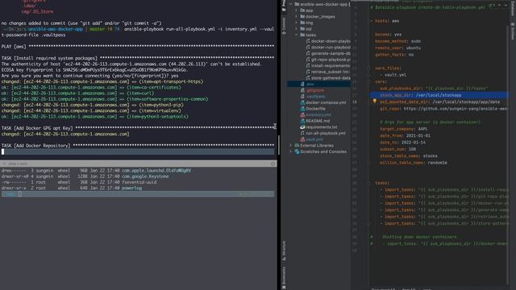Click 'date_to: 2022-01-14' line in editor
Viewport: 516px width, 290px height.
[402, 143]
